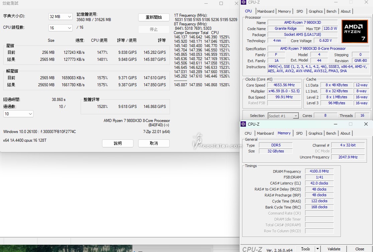Image resolution: width=373 pixels, height=252 pixels.
Task: Click the Close button at the bottom of CPU-Z
Action: 360,249
